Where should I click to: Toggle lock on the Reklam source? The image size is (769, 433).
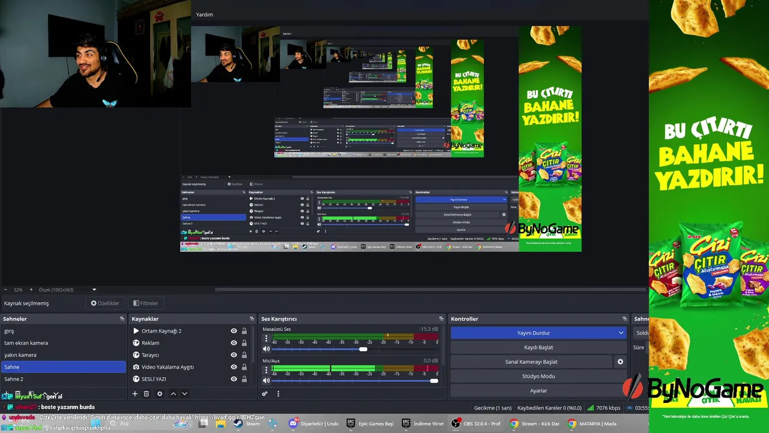click(244, 343)
